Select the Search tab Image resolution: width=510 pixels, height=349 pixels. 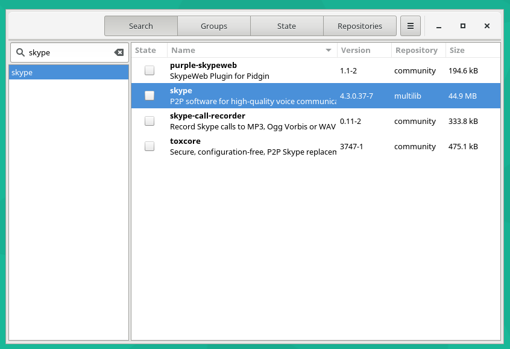[141, 26]
